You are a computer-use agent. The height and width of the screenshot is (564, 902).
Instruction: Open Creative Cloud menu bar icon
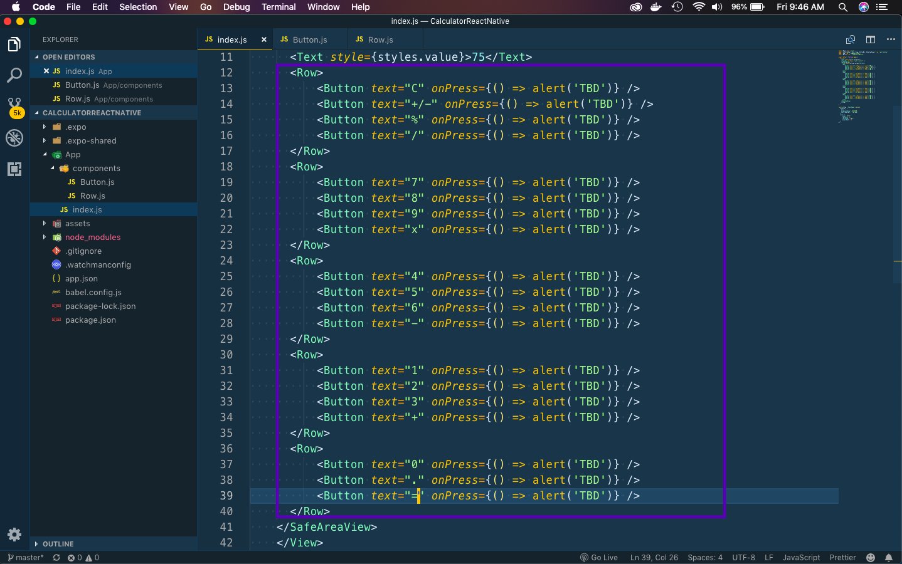coord(636,7)
